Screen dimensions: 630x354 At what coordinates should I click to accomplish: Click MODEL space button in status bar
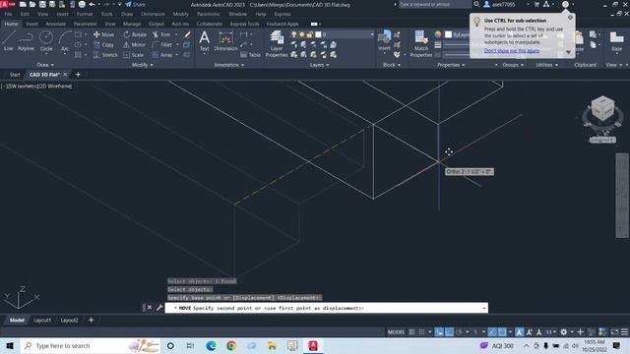(396, 332)
